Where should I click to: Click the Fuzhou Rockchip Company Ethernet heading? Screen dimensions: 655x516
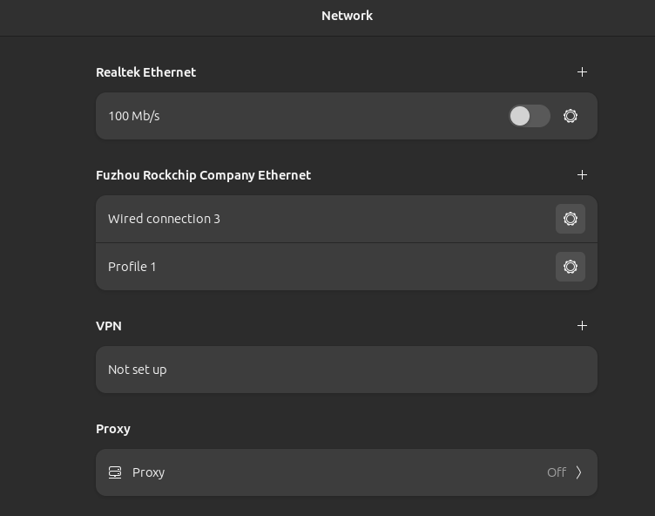point(204,175)
